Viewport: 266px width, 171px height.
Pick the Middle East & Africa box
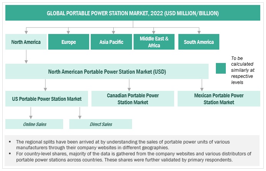click(x=154, y=42)
